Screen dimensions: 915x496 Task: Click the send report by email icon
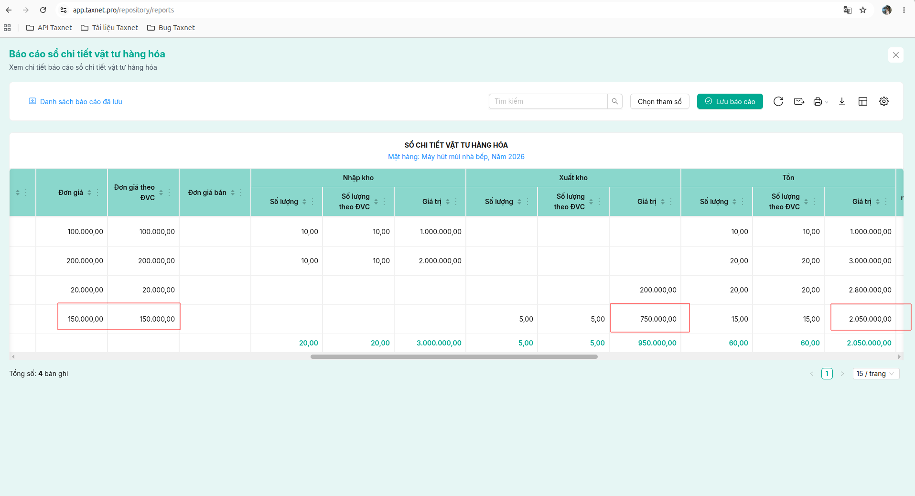click(x=799, y=101)
